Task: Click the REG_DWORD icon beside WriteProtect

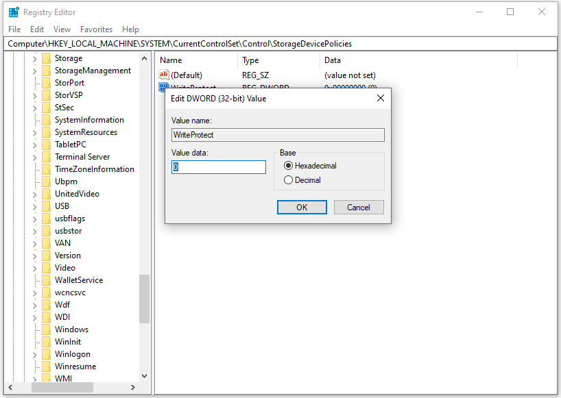Action: click(163, 88)
